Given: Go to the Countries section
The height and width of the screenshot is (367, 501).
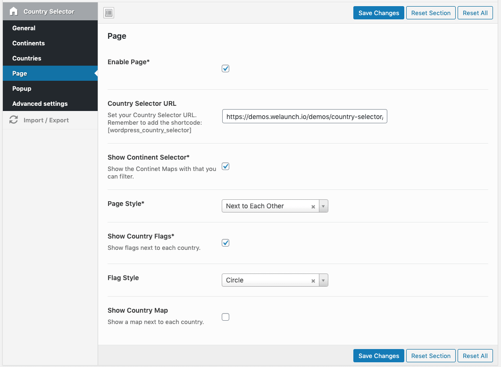Looking at the screenshot, I should coord(26,58).
